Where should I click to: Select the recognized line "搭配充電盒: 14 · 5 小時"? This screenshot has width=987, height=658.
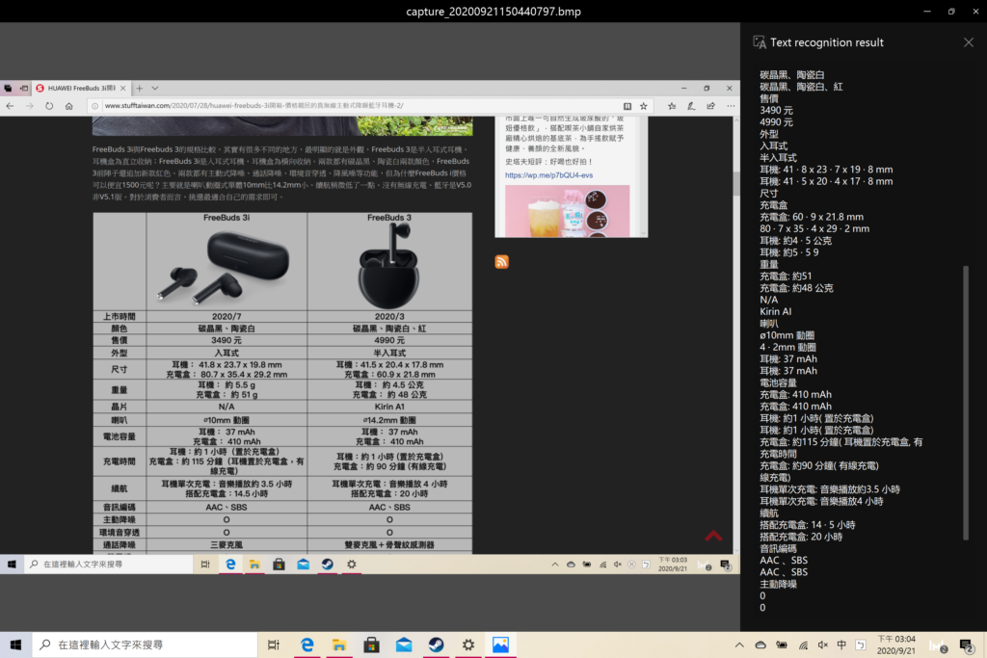pos(808,525)
